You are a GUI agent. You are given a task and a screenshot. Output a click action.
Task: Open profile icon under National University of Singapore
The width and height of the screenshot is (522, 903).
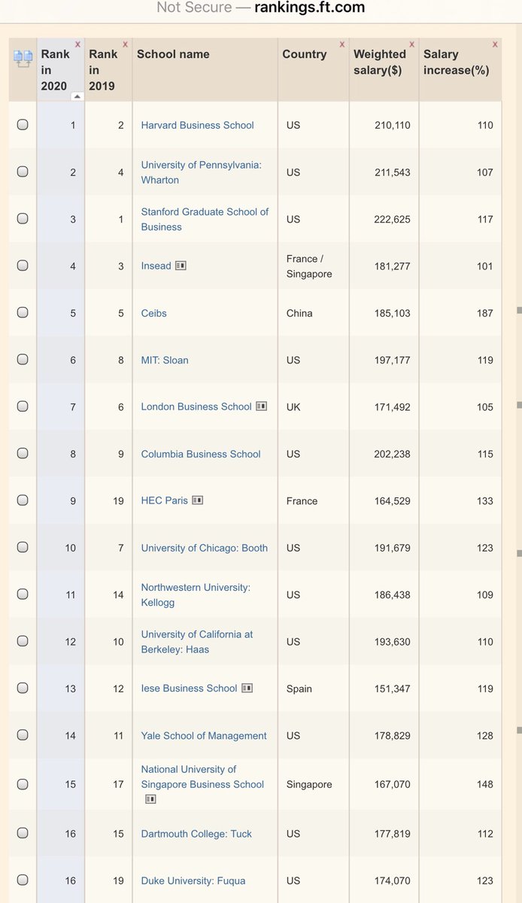click(150, 799)
